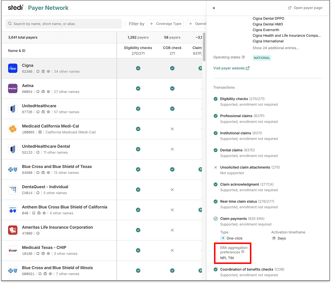Click the UnitedHealthcare Dental logo icon
Screen dimensions: 331x283
13,149
